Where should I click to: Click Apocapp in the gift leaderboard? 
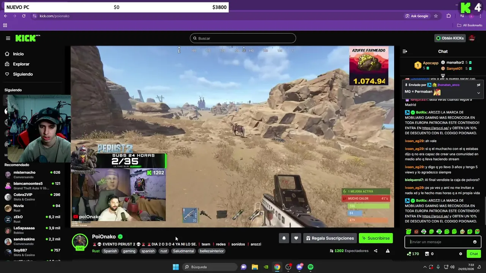431,63
